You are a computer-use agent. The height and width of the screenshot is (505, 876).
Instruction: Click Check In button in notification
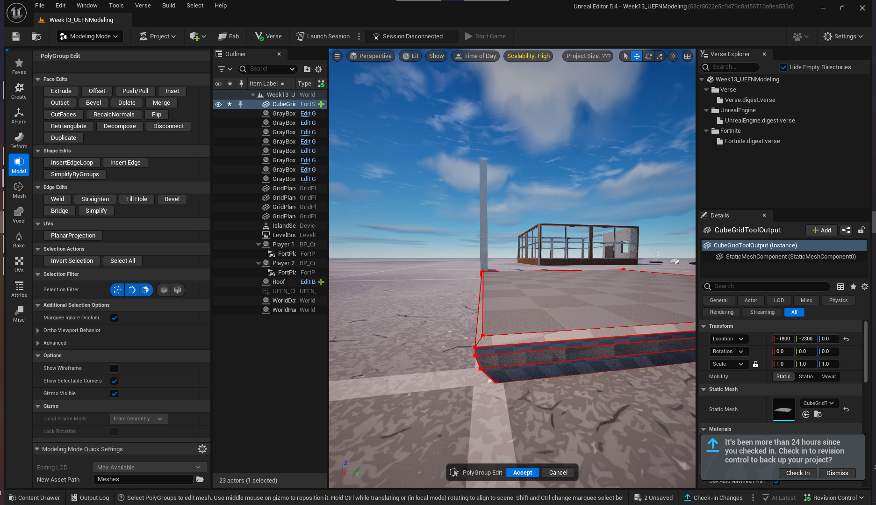797,473
